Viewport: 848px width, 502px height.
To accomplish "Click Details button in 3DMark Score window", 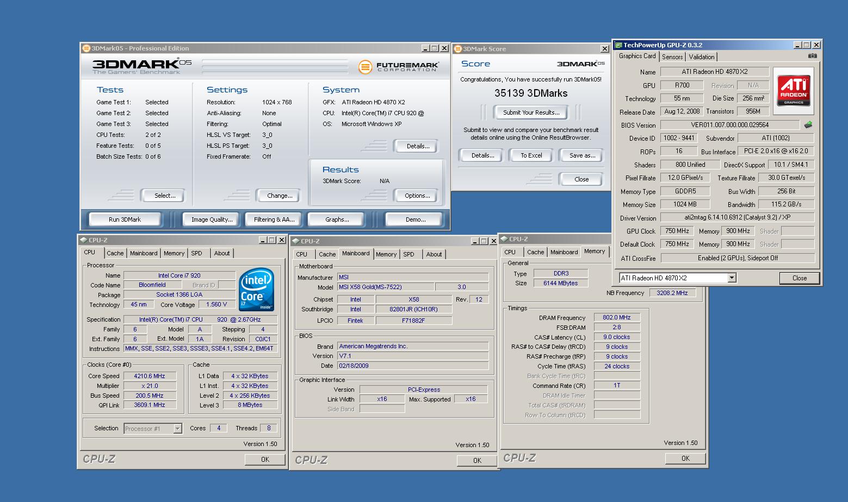I will [x=482, y=155].
